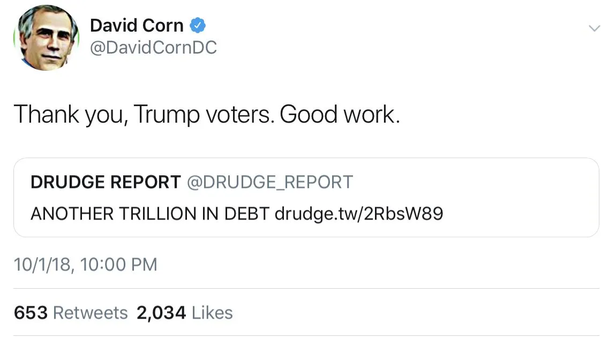Click DRUDGE REPORT name in quoted tweet
Viewport: 601px width, 338px height.
point(106,182)
